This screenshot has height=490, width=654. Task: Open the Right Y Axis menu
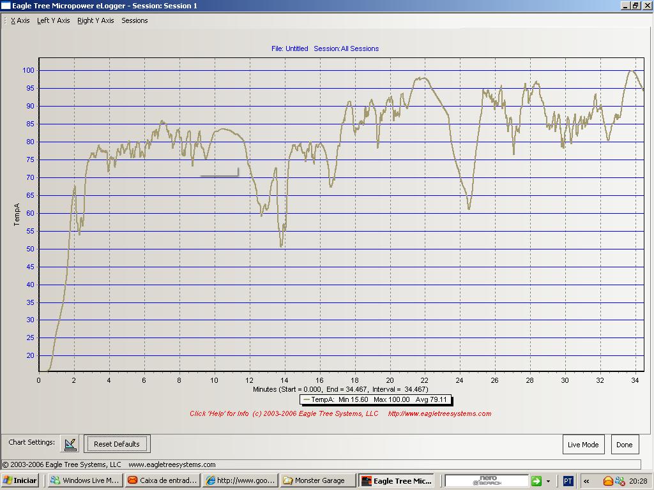(x=96, y=20)
